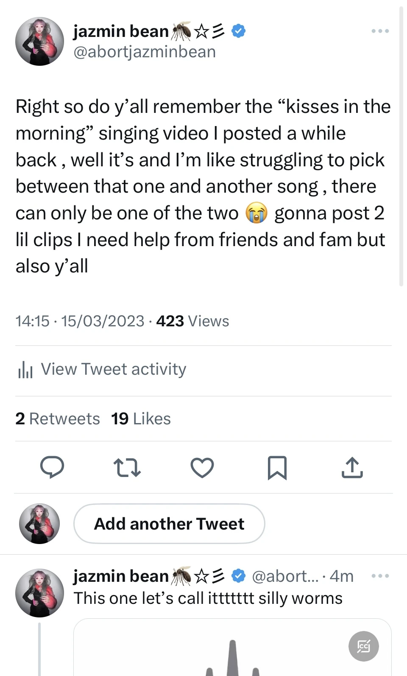View the 19 Likes list
This screenshot has width=407, height=676.
point(141,419)
